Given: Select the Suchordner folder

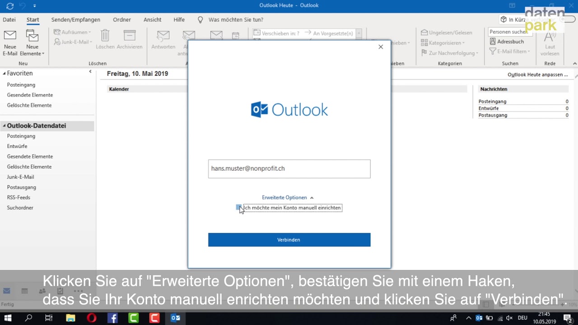Looking at the screenshot, I should (x=20, y=208).
